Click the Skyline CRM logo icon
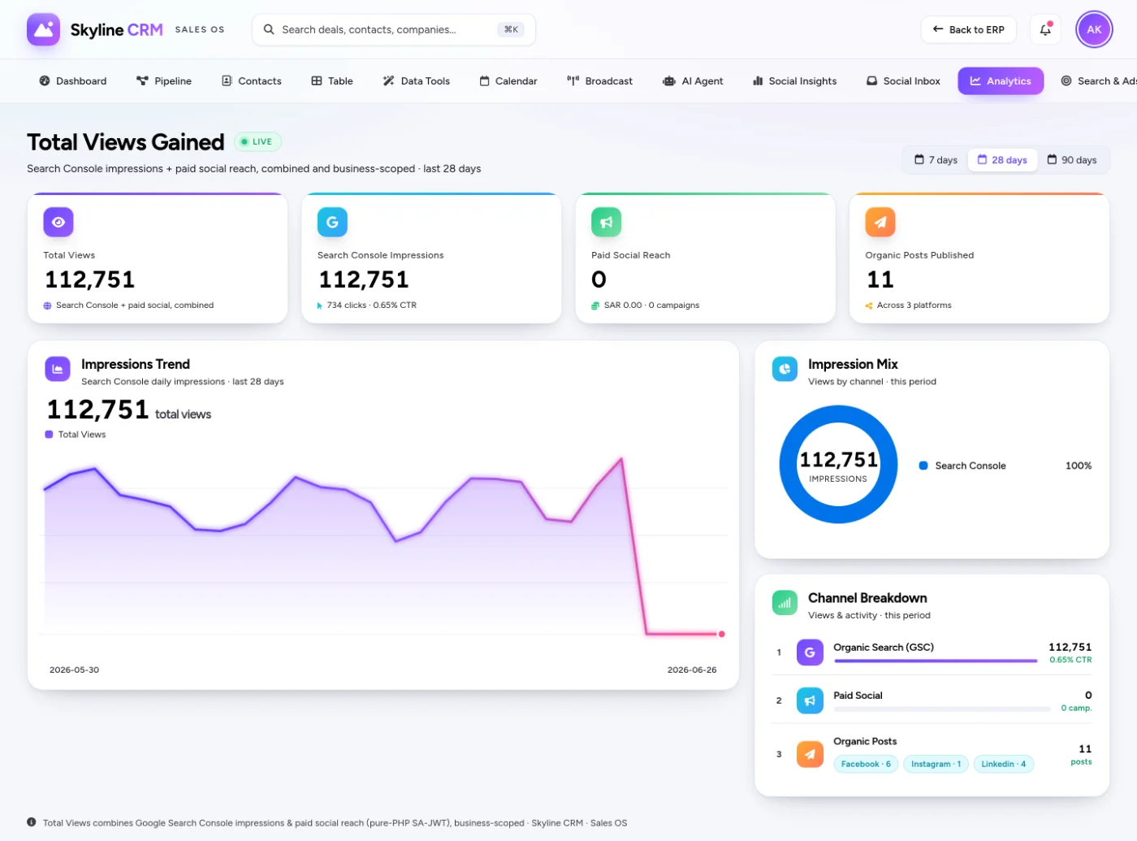1137x841 pixels. coord(43,29)
